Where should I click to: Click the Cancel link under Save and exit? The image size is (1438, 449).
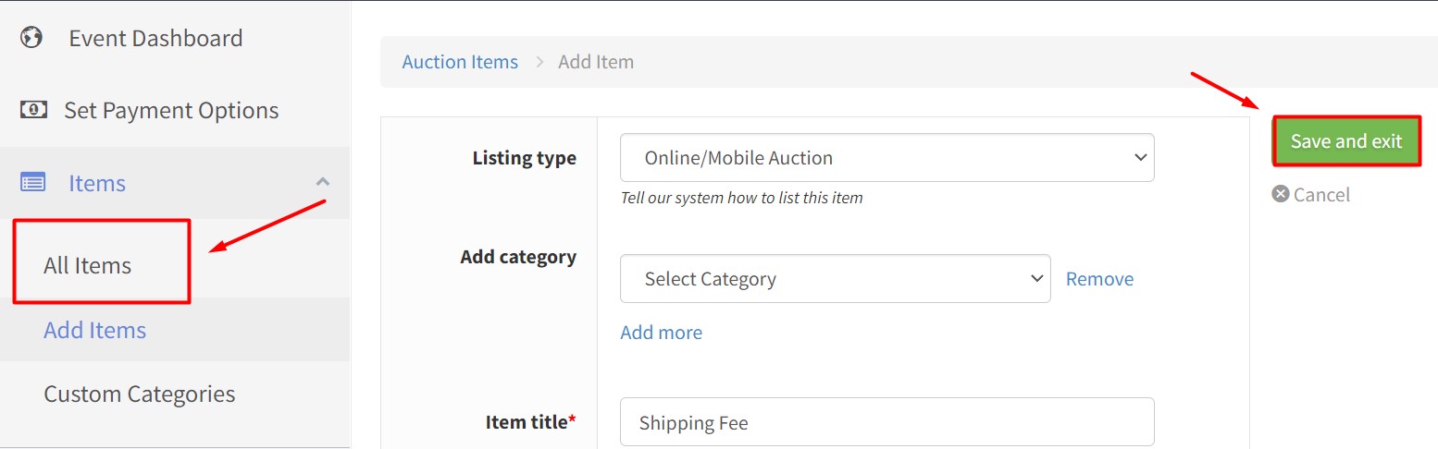[1321, 194]
